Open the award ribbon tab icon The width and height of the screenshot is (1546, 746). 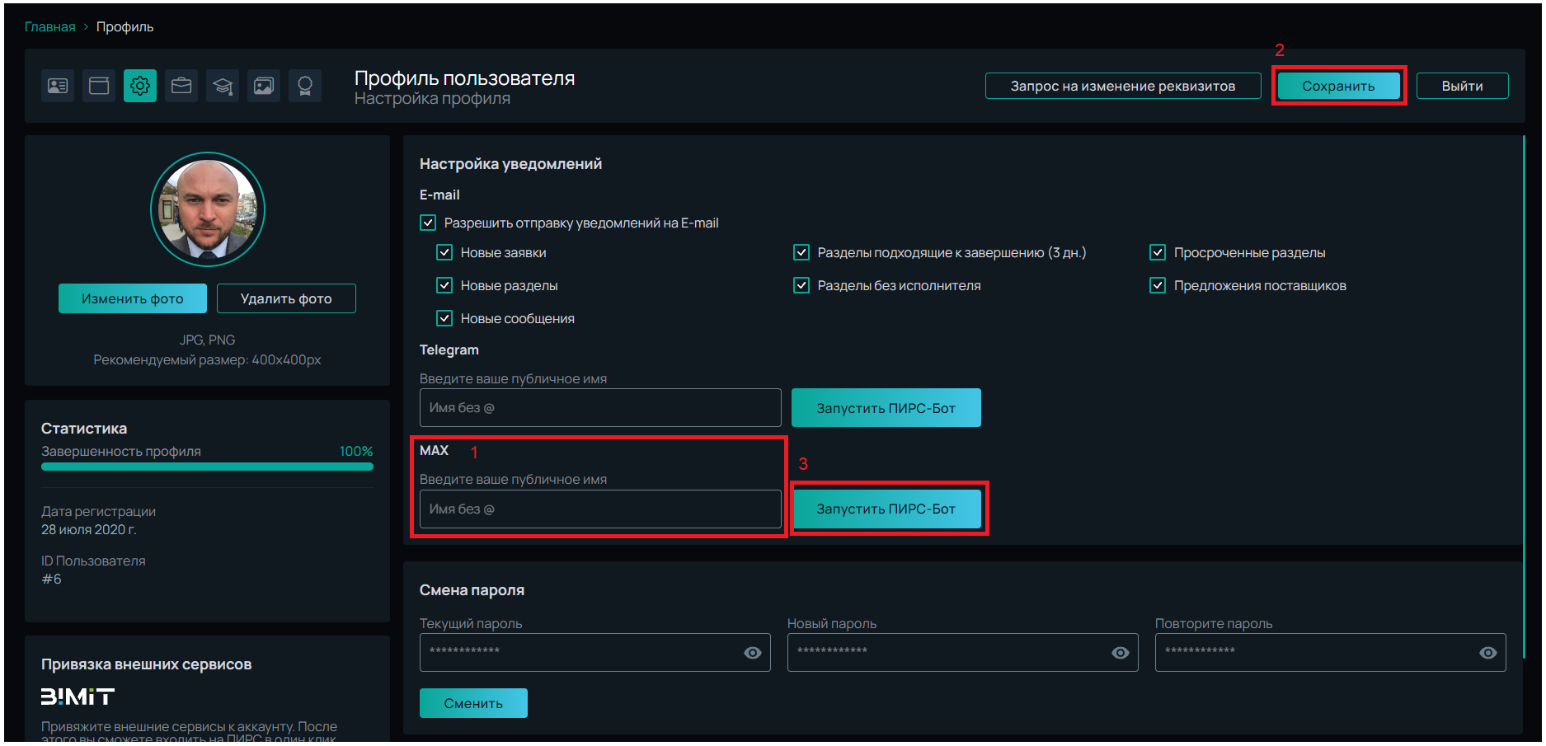(x=305, y=86)
